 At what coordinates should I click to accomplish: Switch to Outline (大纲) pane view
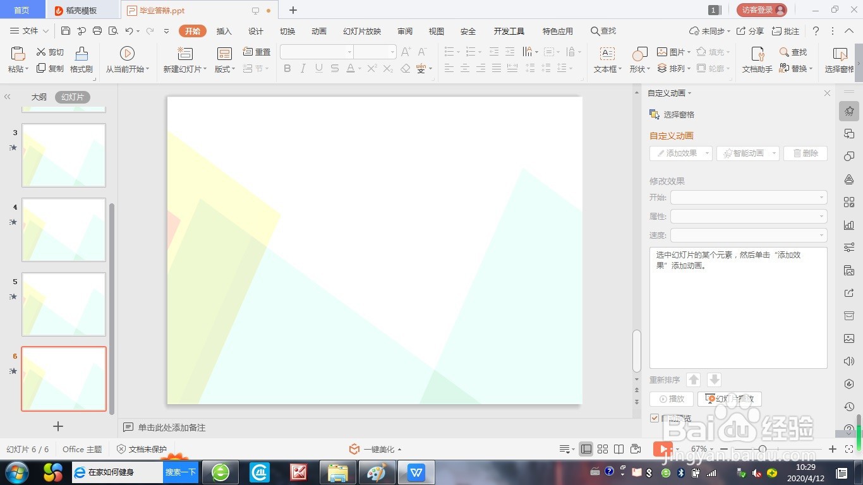tap(39, 97)
